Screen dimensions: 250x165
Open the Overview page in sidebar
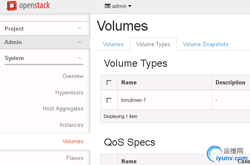coord(73,76)
